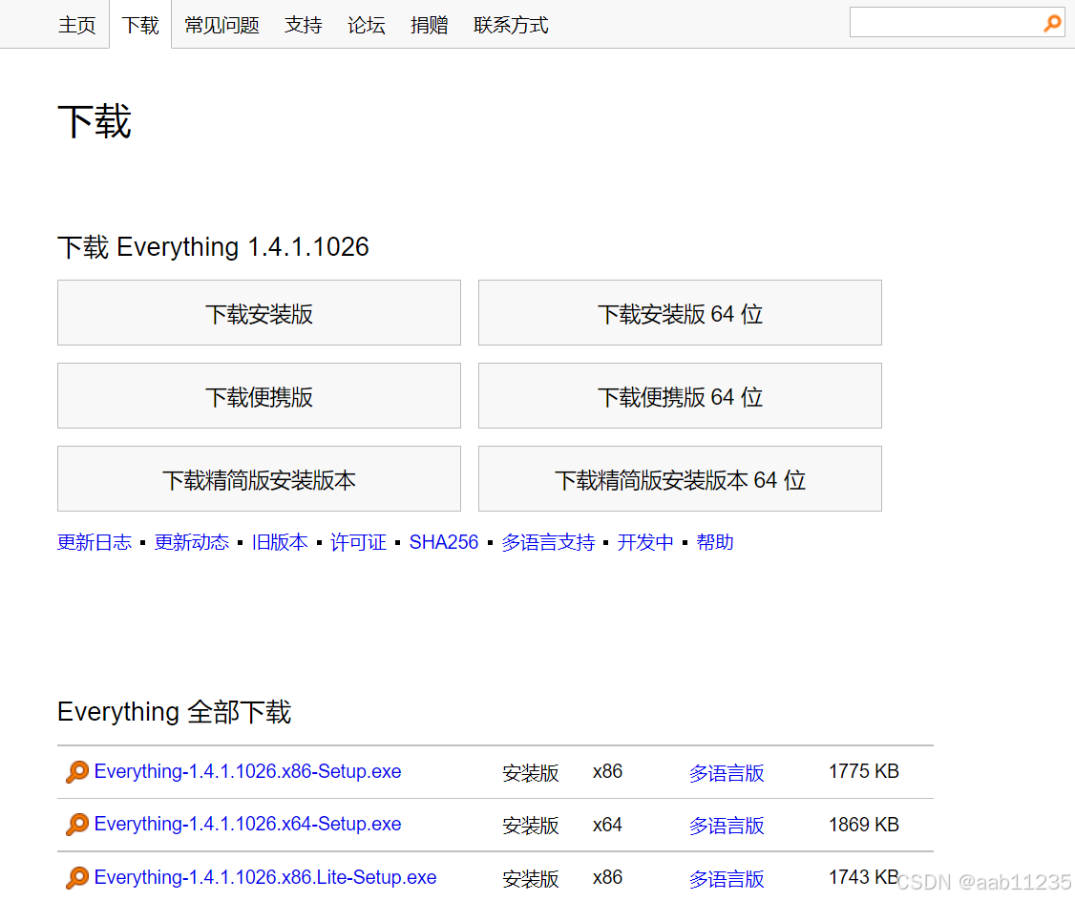Screen dimensions: 1075x901
Task: Open the 旧版本 link
Action: (280, 542)
